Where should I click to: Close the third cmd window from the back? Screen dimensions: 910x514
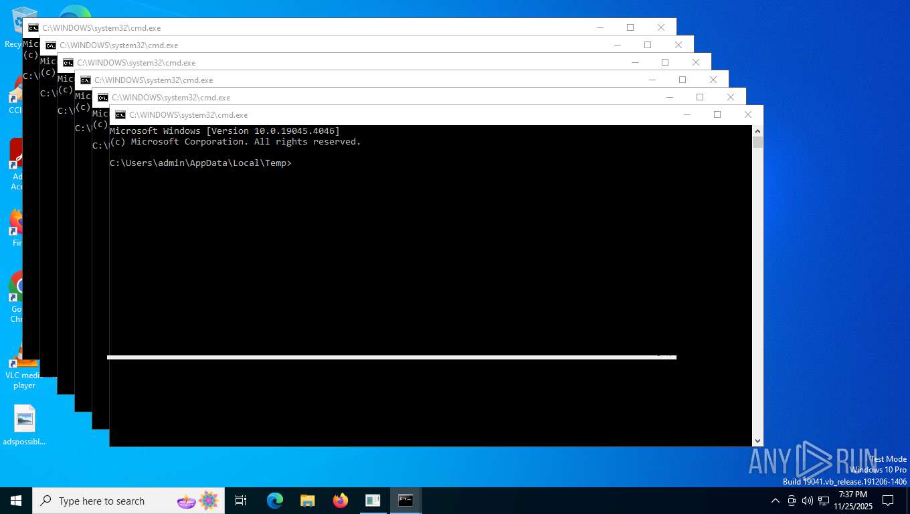tap(696, 63)
